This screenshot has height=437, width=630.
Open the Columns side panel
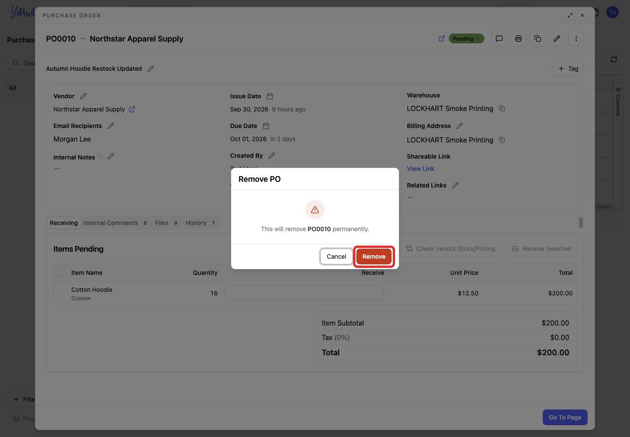click(618, 101)
